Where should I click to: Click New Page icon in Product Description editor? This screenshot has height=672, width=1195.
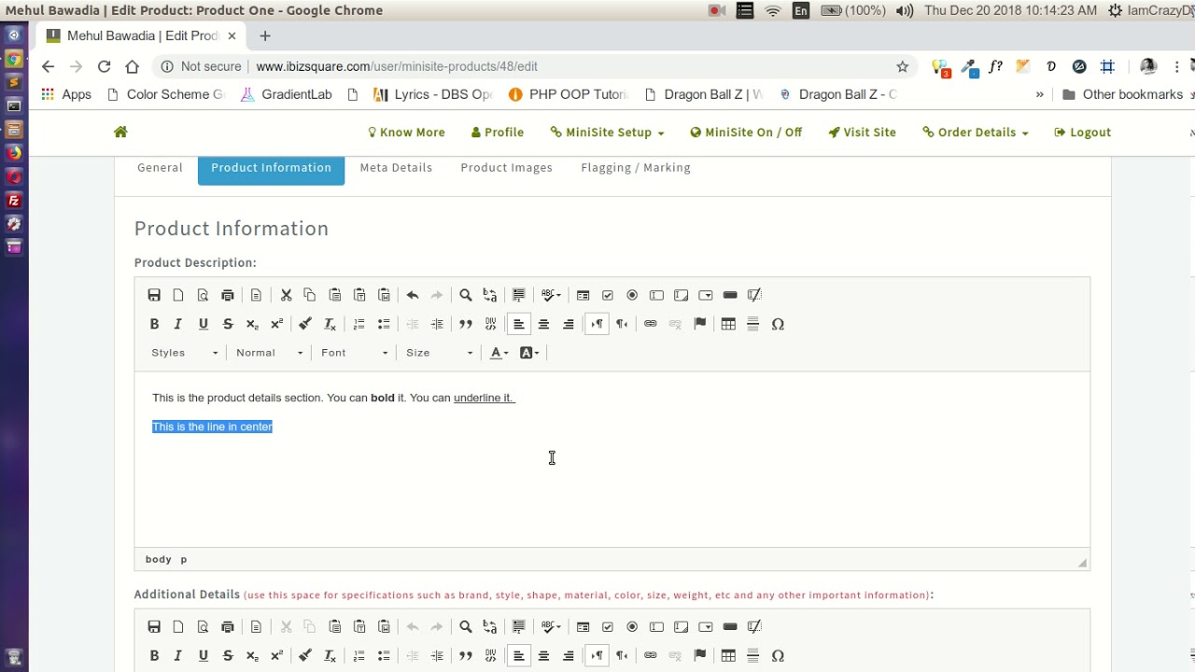[x=178, y=295]
